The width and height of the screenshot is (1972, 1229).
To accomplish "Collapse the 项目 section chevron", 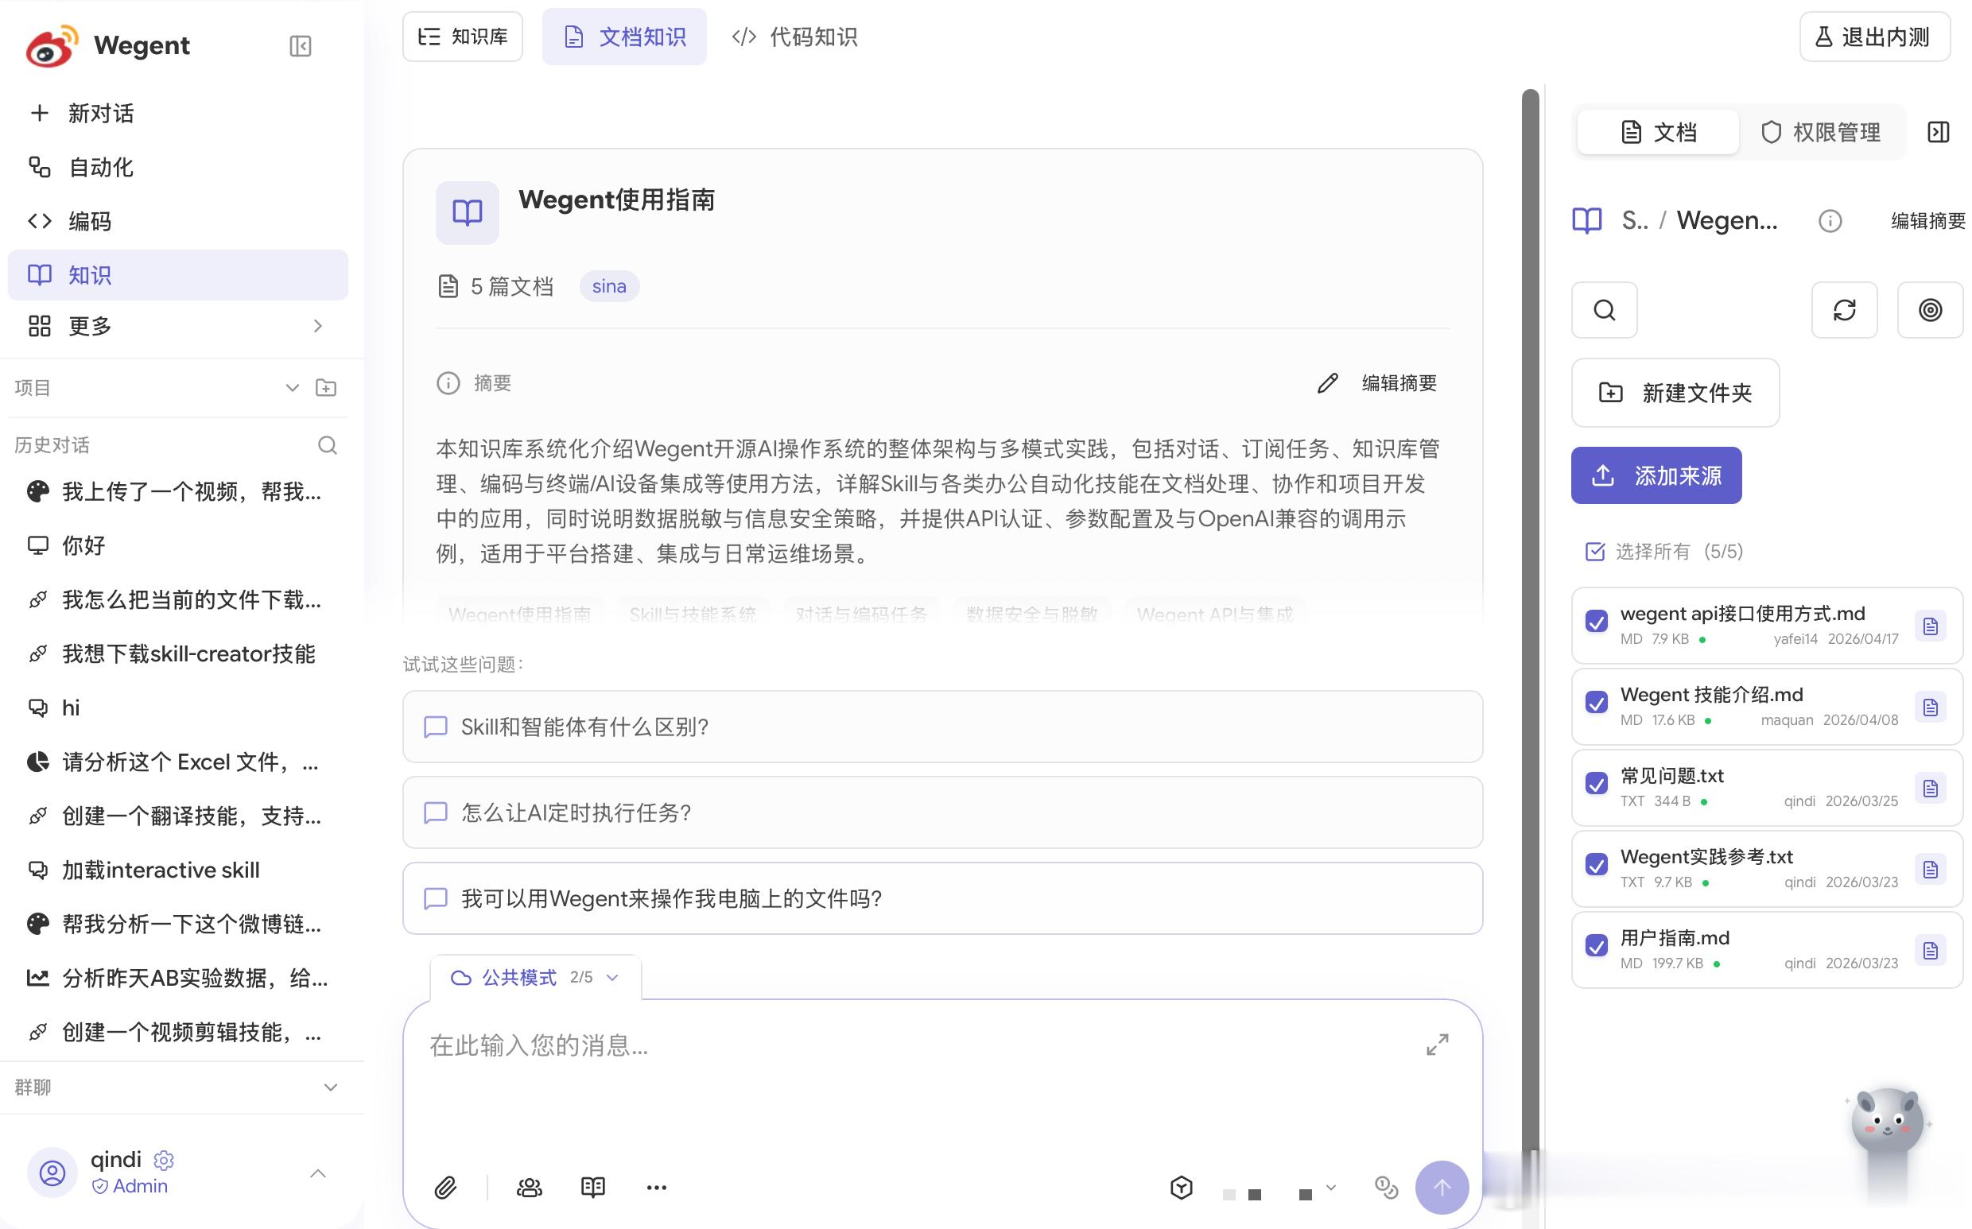I will pos(293,388).
